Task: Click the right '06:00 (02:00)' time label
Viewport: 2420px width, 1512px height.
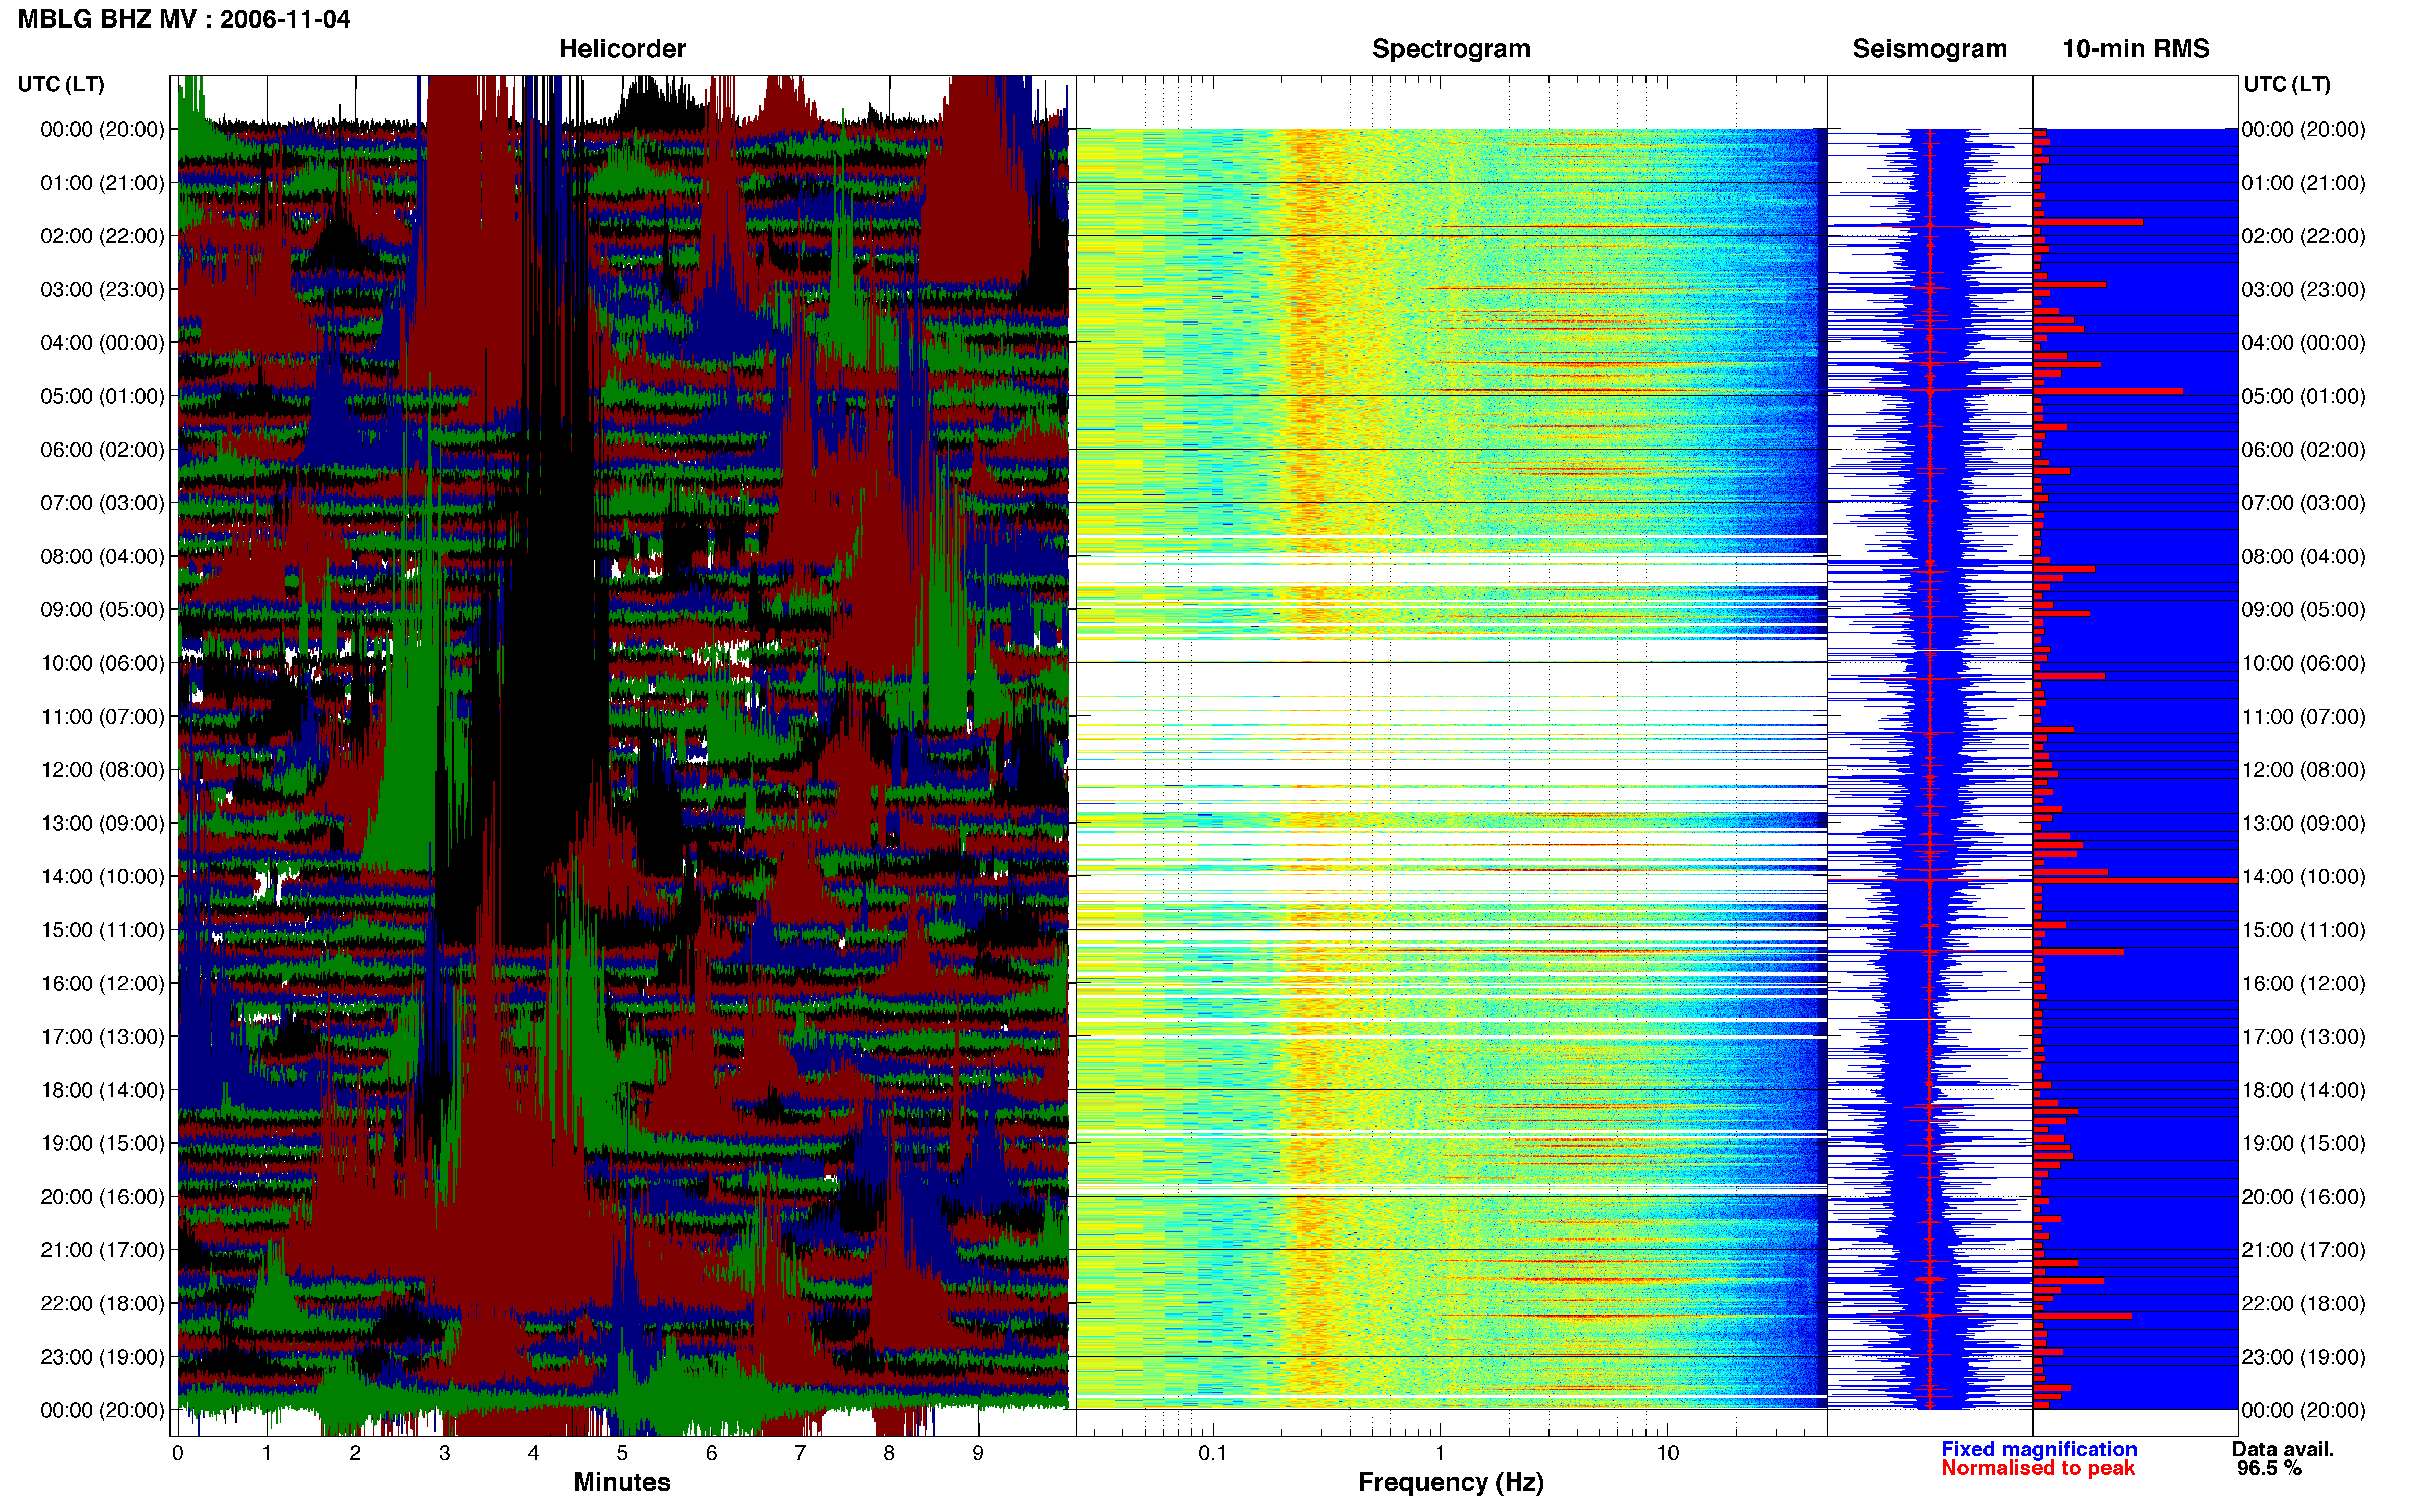Action: click(2303, 449)
